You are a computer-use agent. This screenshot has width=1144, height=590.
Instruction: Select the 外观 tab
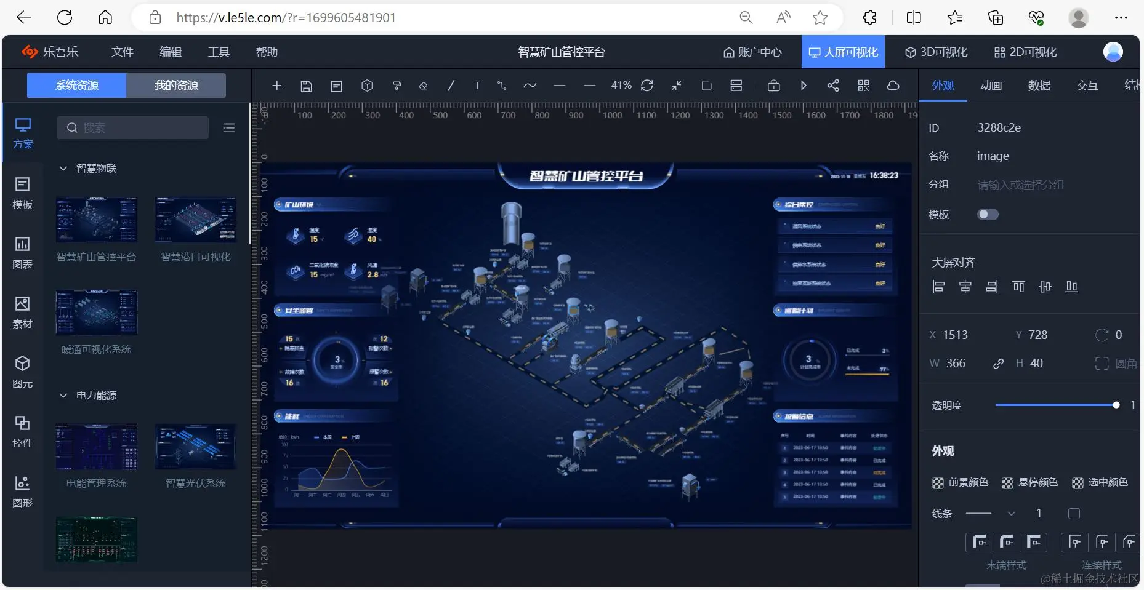click(943, 86)
